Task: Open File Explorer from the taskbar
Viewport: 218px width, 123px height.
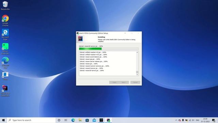Action: tap(80, 120)
